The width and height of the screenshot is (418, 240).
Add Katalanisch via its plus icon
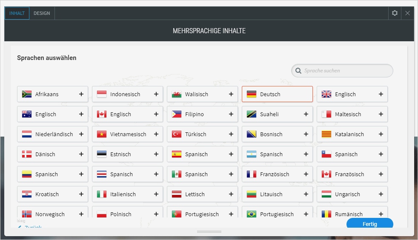click(x=381, y=134)
